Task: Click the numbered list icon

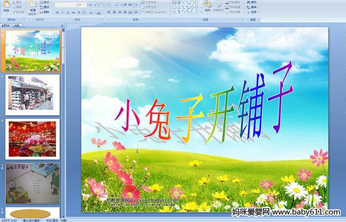Action: tap(116, 5)
